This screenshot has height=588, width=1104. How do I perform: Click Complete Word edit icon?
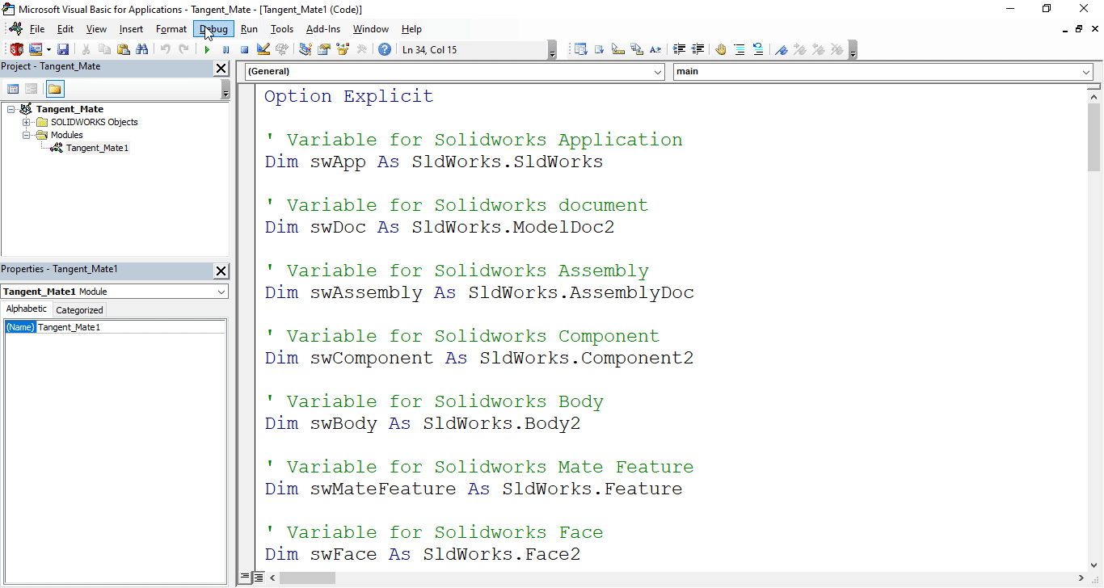point(655,49)
